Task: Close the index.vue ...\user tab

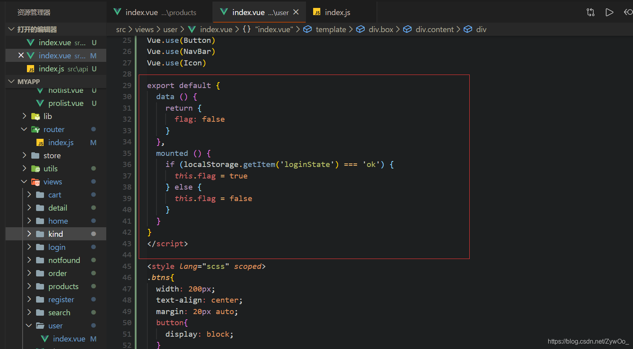Action: pos(296,12)
